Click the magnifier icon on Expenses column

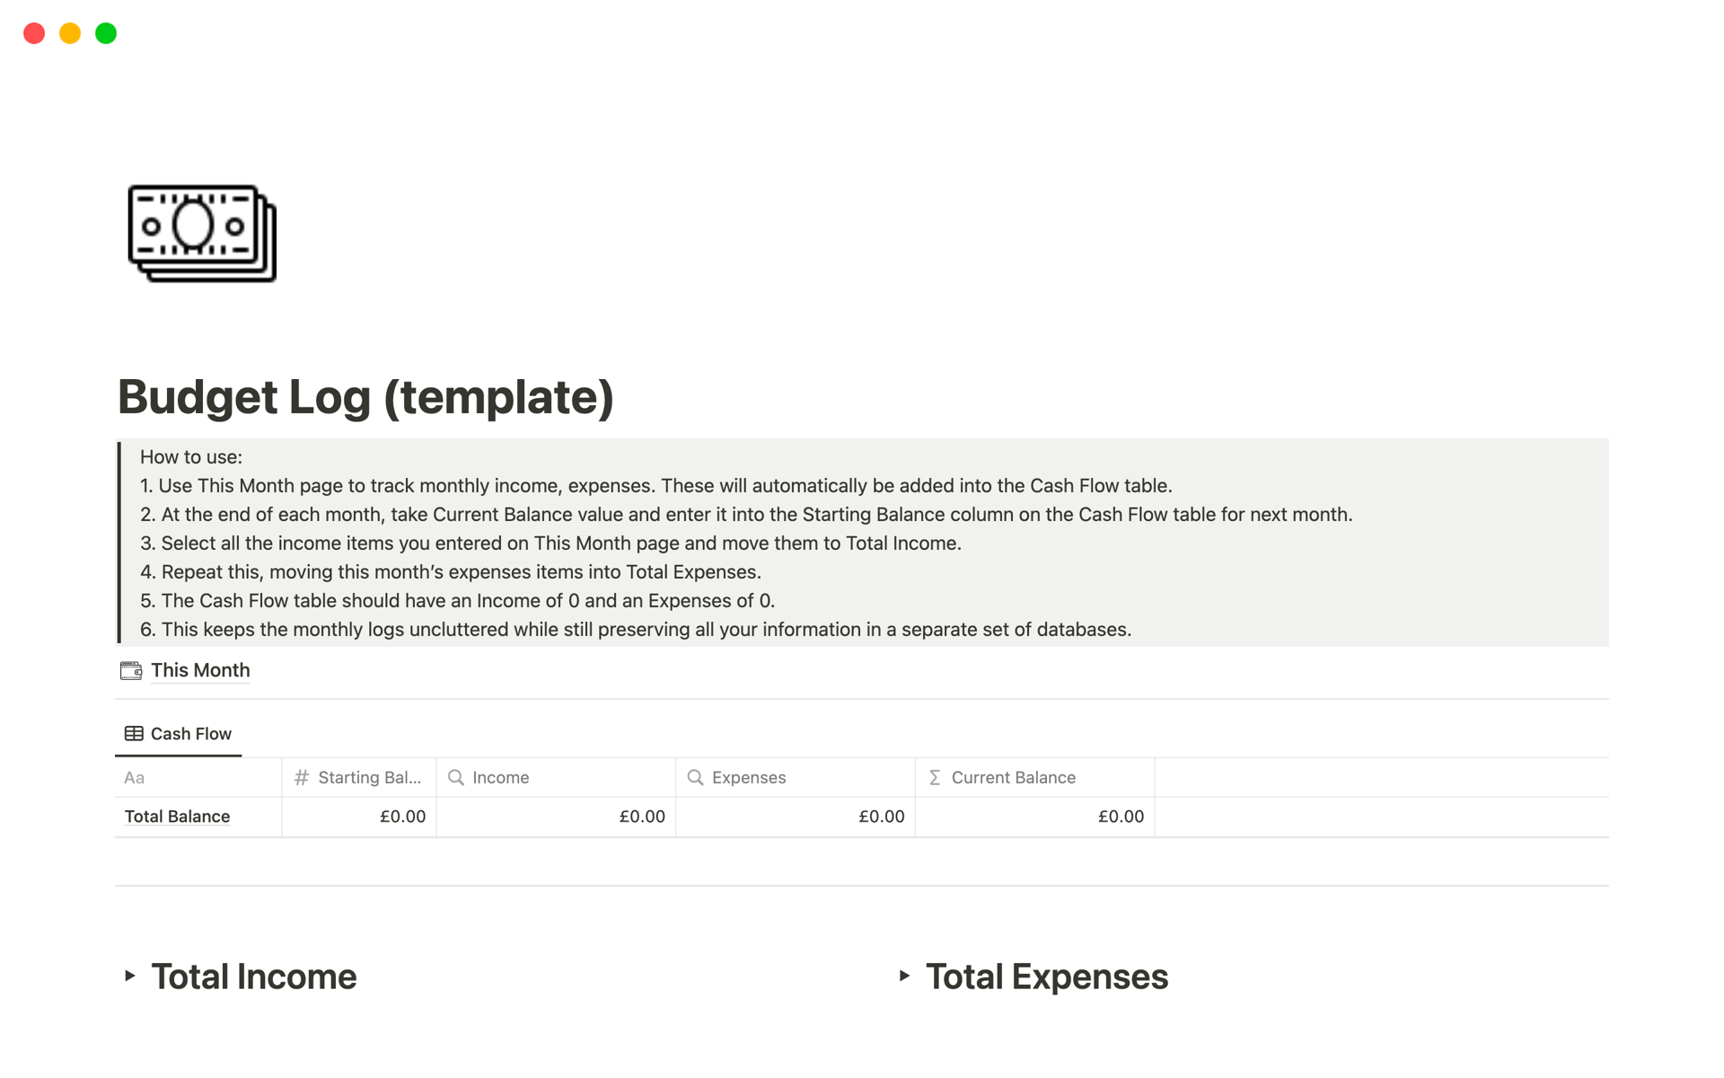695,778
